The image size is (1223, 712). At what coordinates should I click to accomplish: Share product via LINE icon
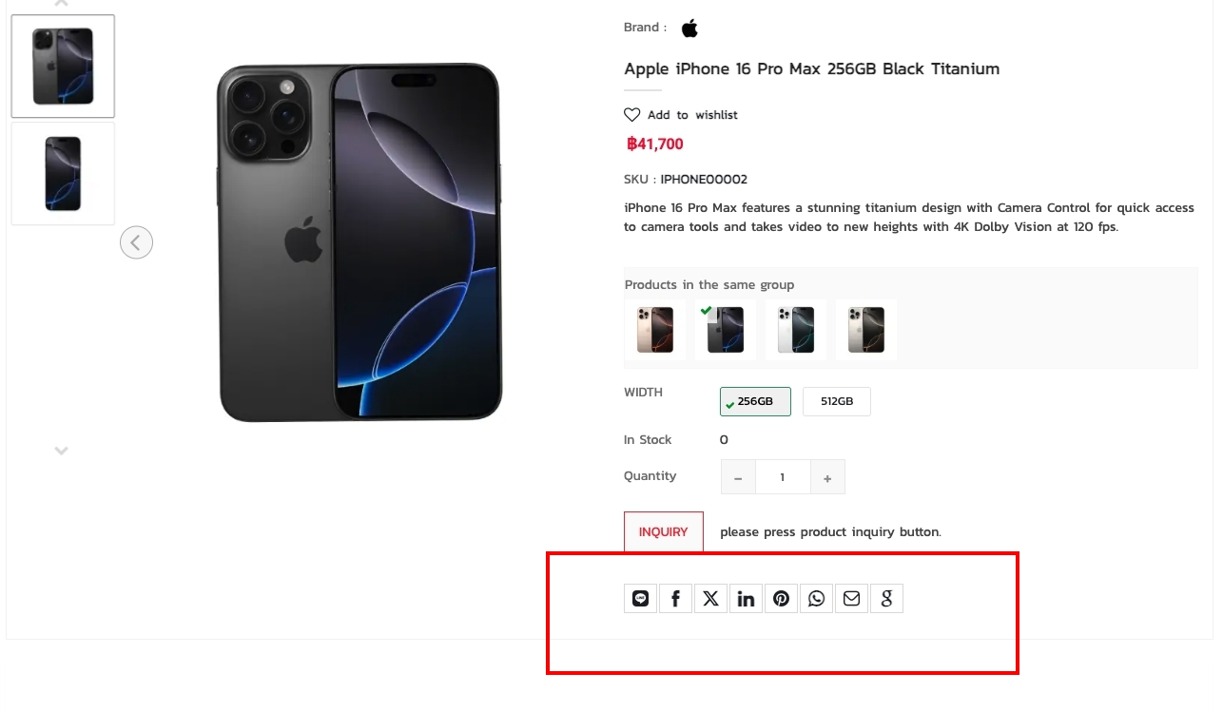pyautogui.click(x=640, y=598)
